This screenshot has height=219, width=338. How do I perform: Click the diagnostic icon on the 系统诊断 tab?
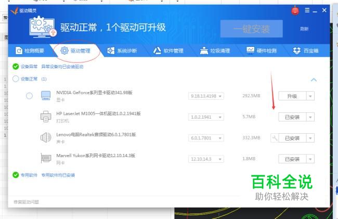tap(111, 50)
